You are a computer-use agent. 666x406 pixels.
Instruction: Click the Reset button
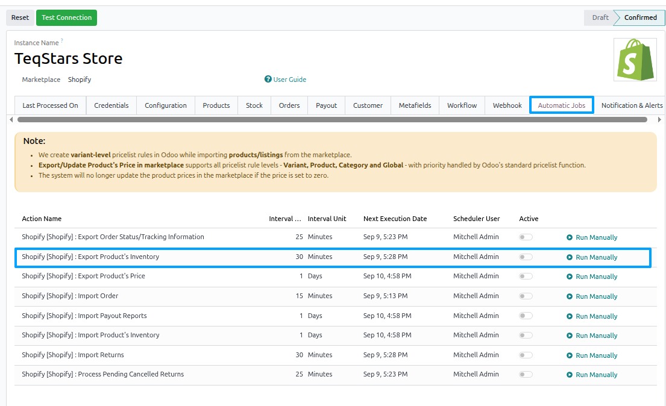20,17
